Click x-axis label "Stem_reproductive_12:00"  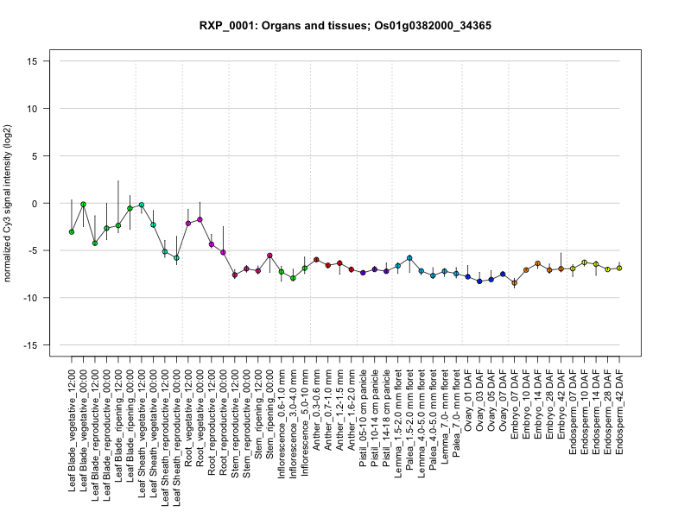(235, 424)
